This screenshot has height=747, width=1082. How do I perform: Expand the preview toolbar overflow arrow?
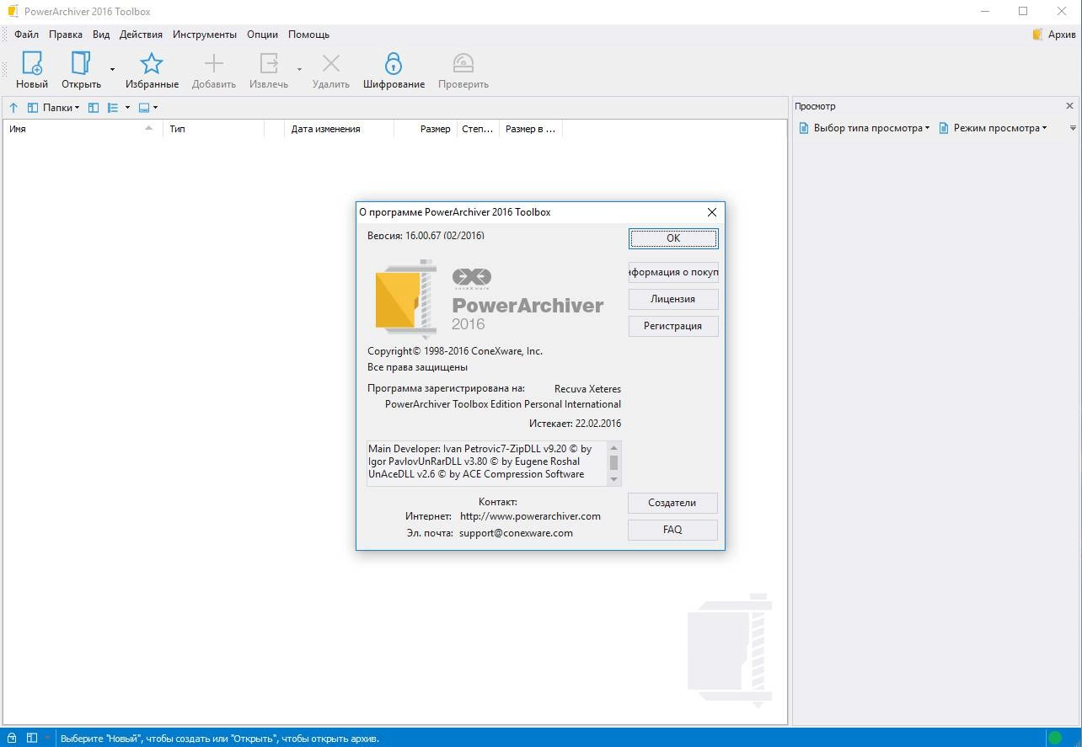click(1073, 128)
